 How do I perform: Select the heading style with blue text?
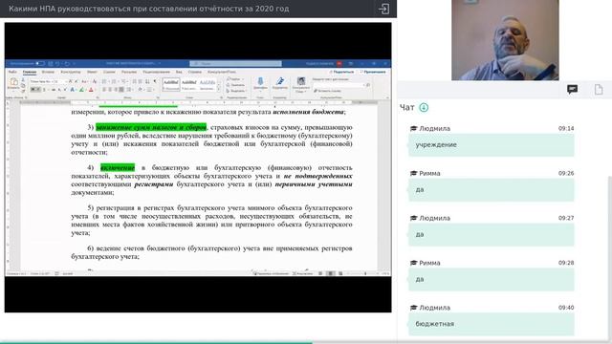208,85
